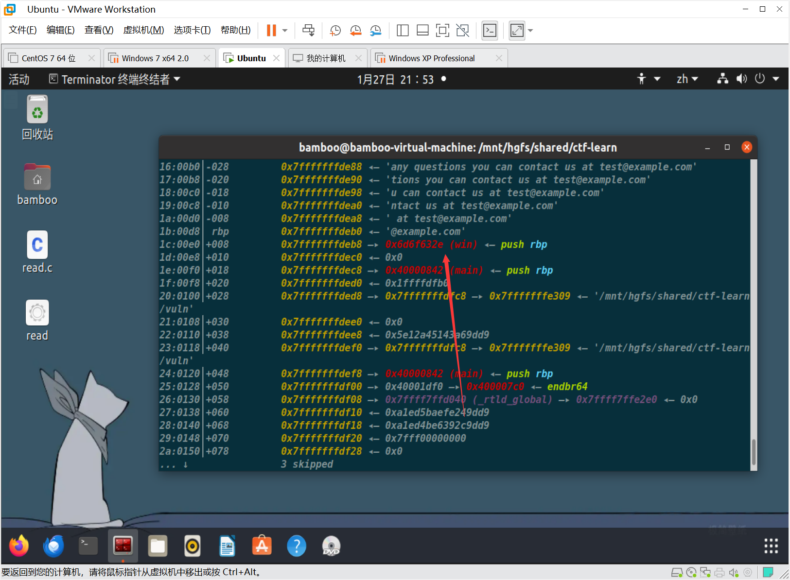
Task: Open the 选项卡(T) menu
Action: coord(193,30)
